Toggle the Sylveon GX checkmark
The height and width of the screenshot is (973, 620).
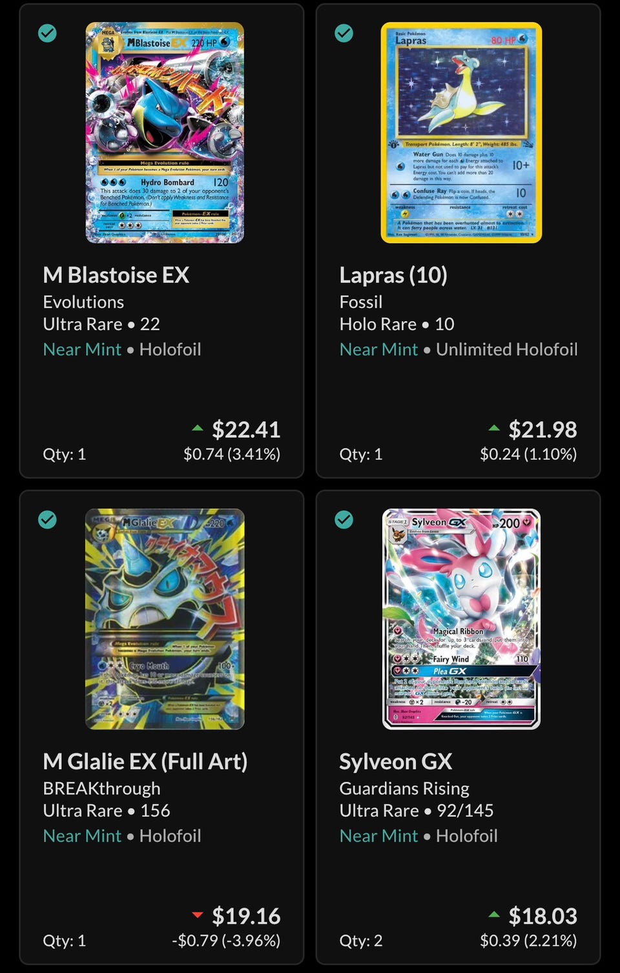click(344, 519)
